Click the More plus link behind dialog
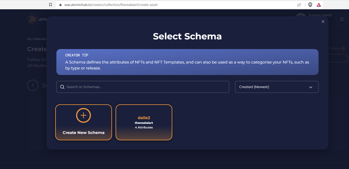 pyautogui.click(x=337, y=49)
